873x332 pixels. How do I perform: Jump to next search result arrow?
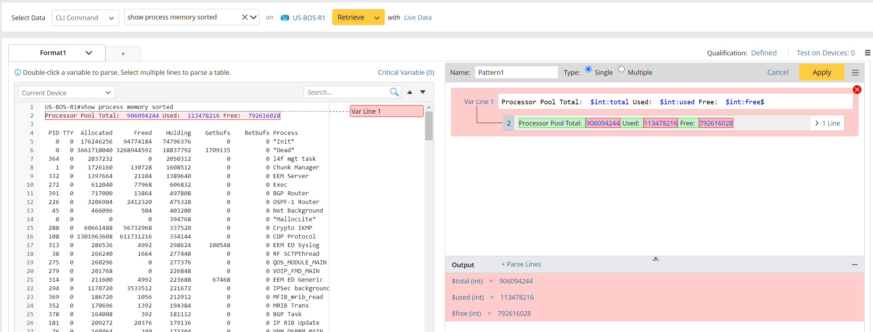(x=423, y=92)
